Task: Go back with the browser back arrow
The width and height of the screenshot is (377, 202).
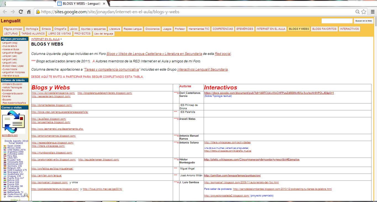Action: [5, 12]
